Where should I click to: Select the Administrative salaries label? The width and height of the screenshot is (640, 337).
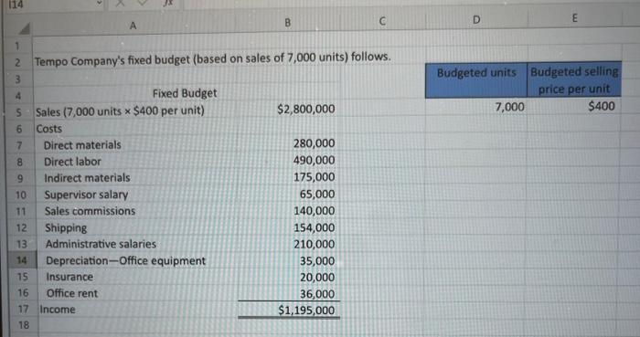tap(101, 244)
